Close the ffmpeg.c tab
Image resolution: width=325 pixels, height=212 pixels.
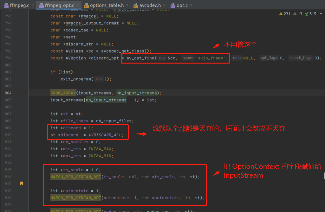pyautogui.click(x=33, y=5)
